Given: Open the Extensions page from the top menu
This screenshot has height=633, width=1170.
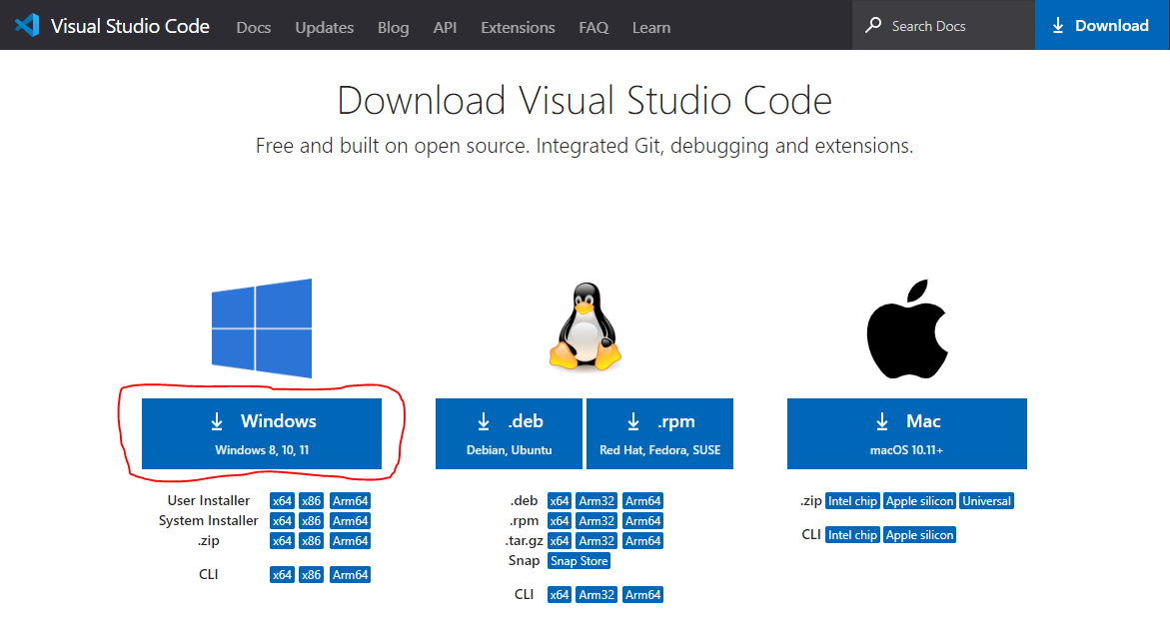Looking at the screenshot, I should [518, 27].
